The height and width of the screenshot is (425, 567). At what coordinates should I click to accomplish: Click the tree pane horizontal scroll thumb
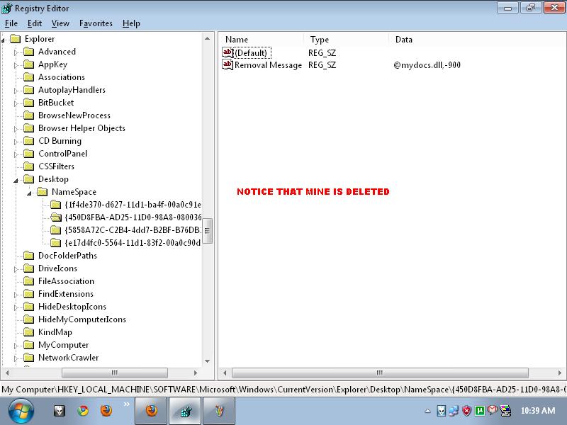coord(115,373)
